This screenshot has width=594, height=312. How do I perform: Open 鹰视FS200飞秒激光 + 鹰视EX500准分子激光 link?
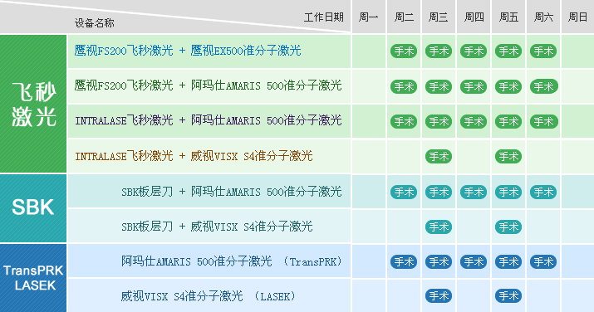pyautogui.click(x=188, y=51)
